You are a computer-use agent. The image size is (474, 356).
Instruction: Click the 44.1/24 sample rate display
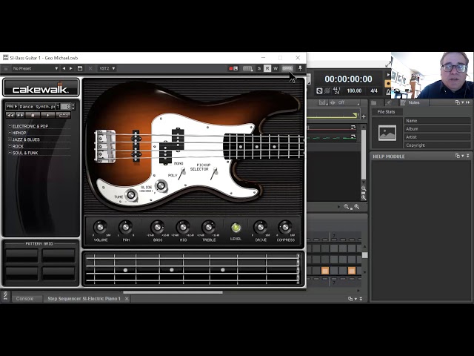click(336, 90)
